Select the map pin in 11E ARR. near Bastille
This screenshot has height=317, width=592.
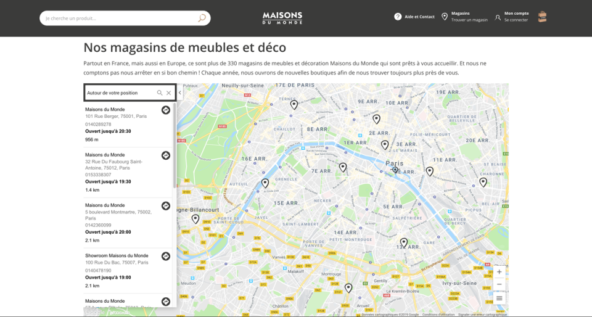click(x=429, y=171)
